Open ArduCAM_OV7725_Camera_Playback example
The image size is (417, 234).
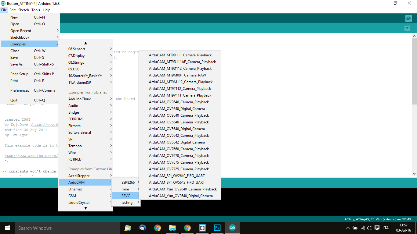coord(180,169)
